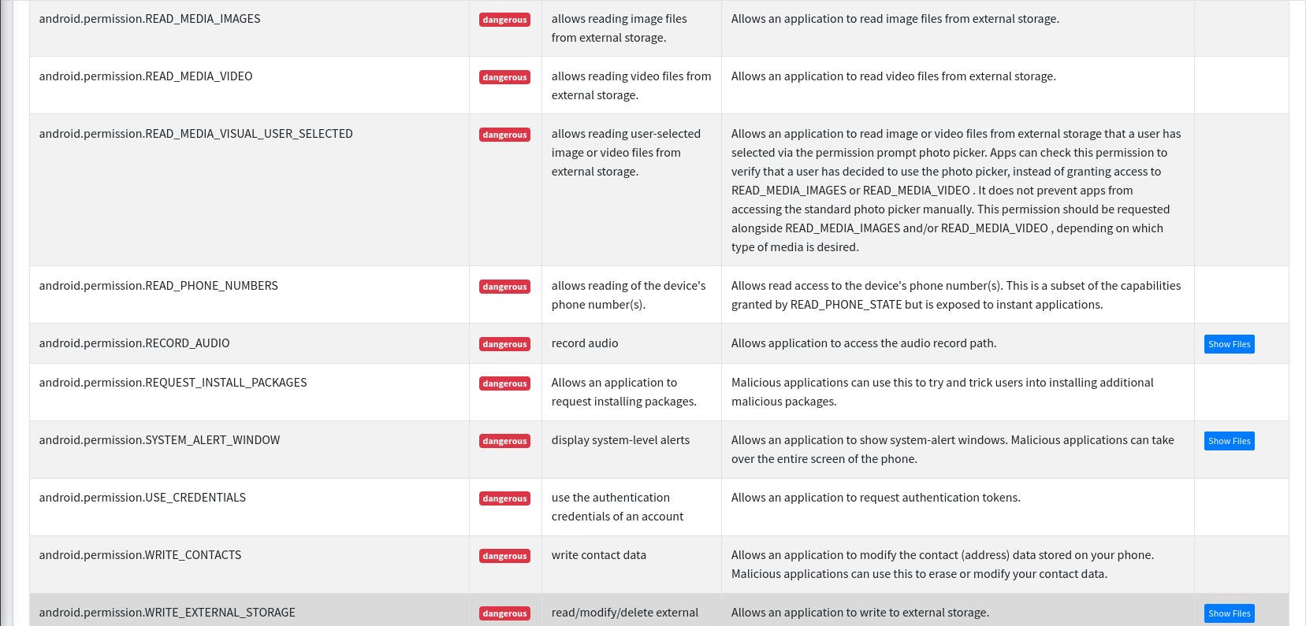Click the "record audio" short description cell
This screenshot has width=1306, height=626.
[x=585, y=343]
